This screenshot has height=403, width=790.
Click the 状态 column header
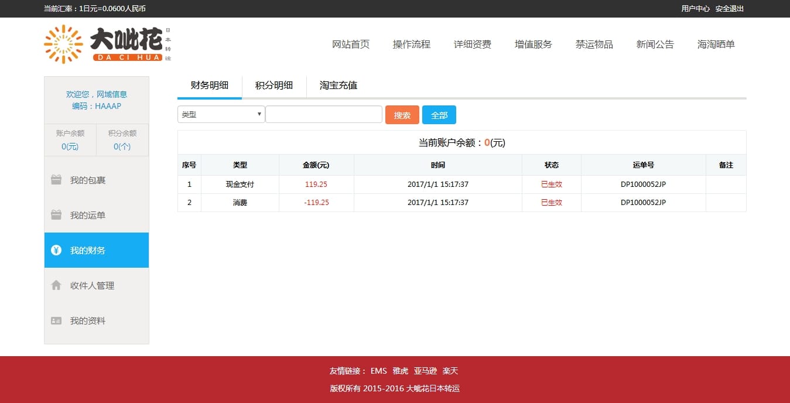point(552,165)
